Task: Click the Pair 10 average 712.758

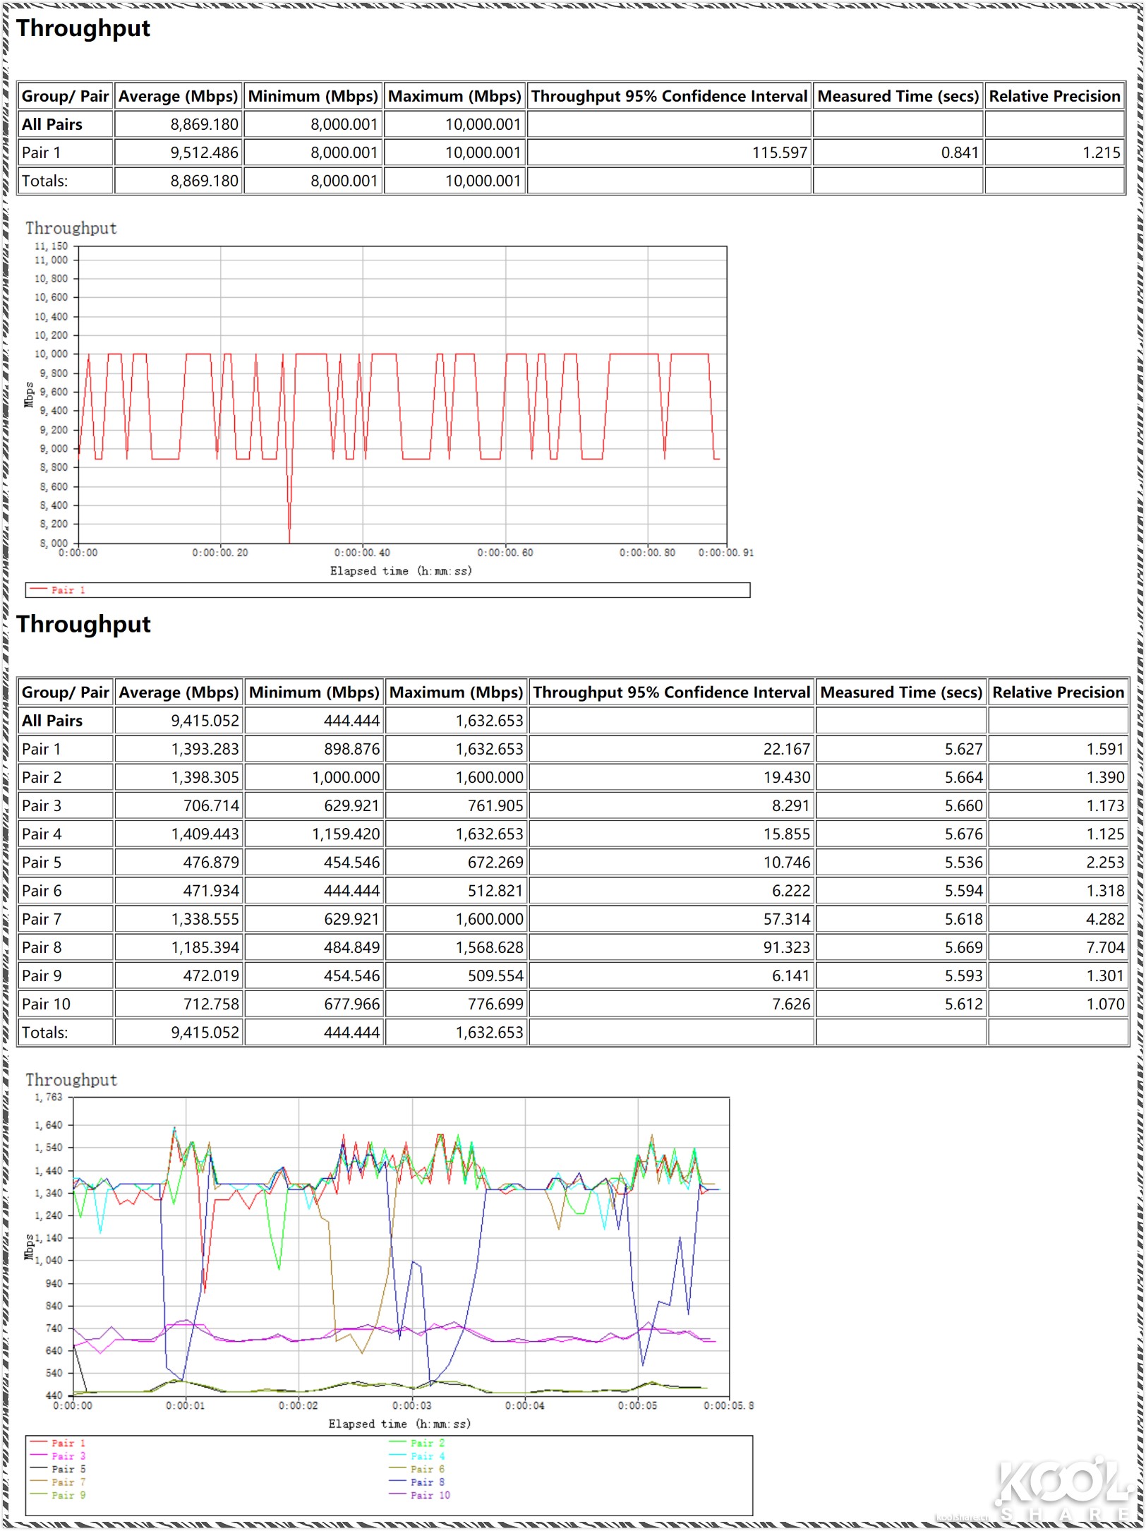Action: pyautogui.click(x=211, y=1004)
